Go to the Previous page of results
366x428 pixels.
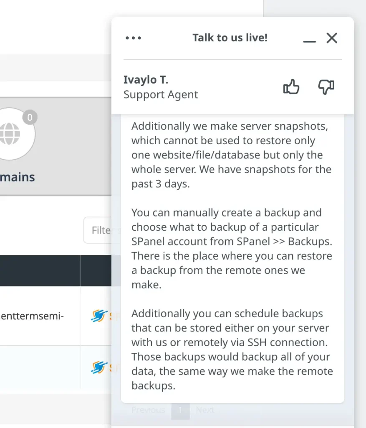tap(148, 410)
